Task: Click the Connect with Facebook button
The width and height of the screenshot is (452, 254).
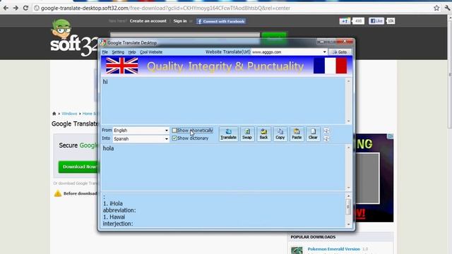Action: click(x=221, y=21)
